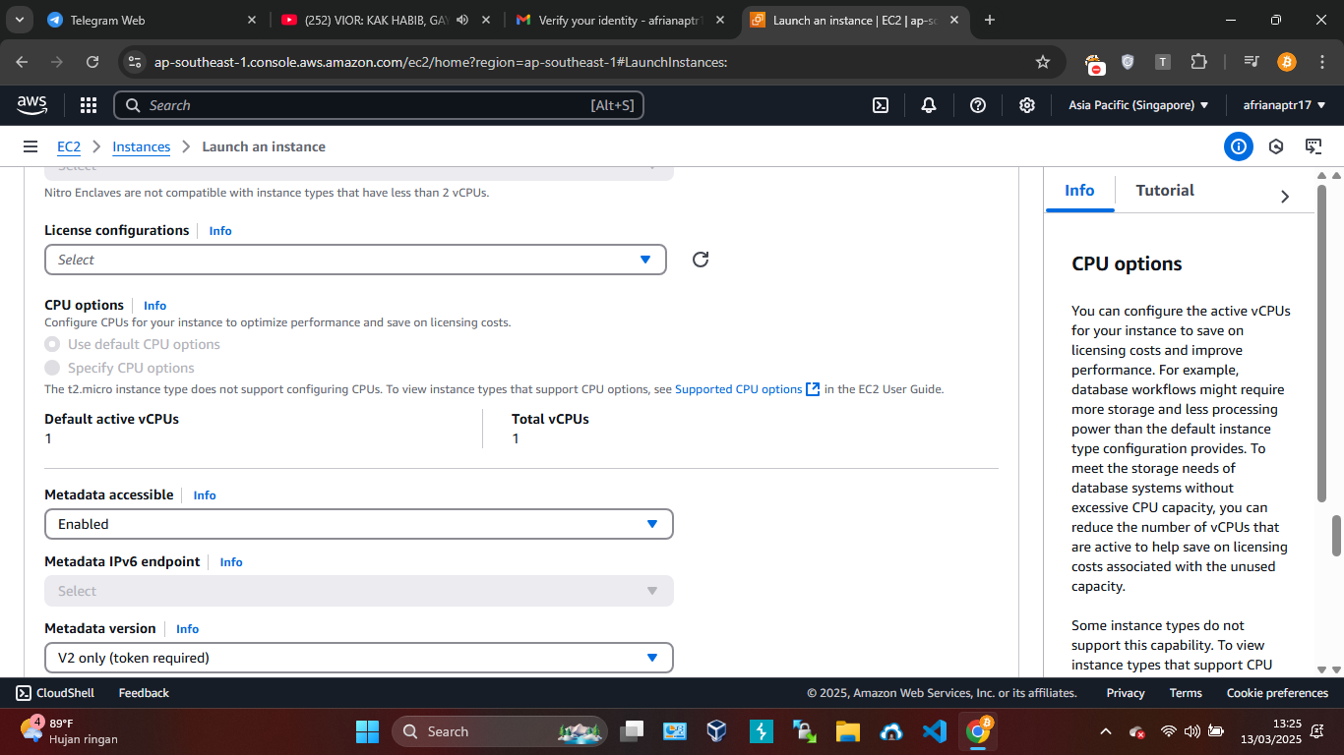This screenshot has height=755, width=1344.
Task: Select 'Specify CPU options' radio button
Action: [52, 369]
